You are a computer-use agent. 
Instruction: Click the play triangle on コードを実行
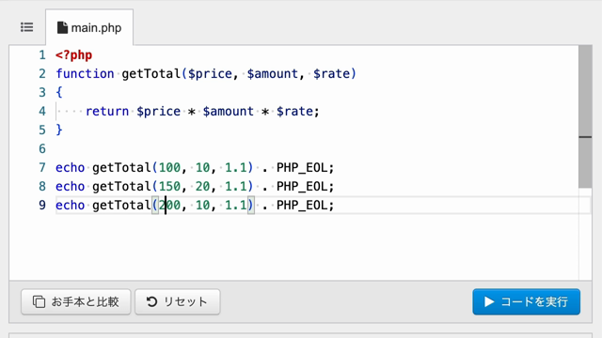tap(489, 302)
